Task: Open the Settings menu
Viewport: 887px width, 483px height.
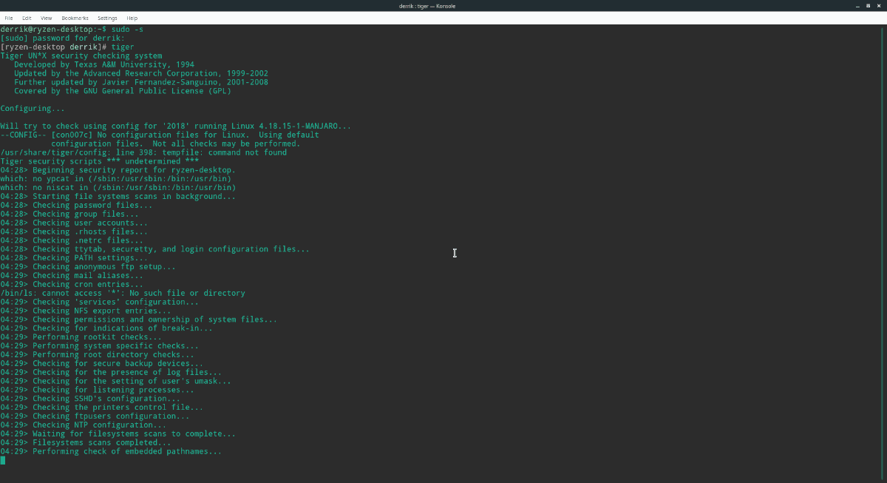Action: pyautogui.click(x=106, y=18)
